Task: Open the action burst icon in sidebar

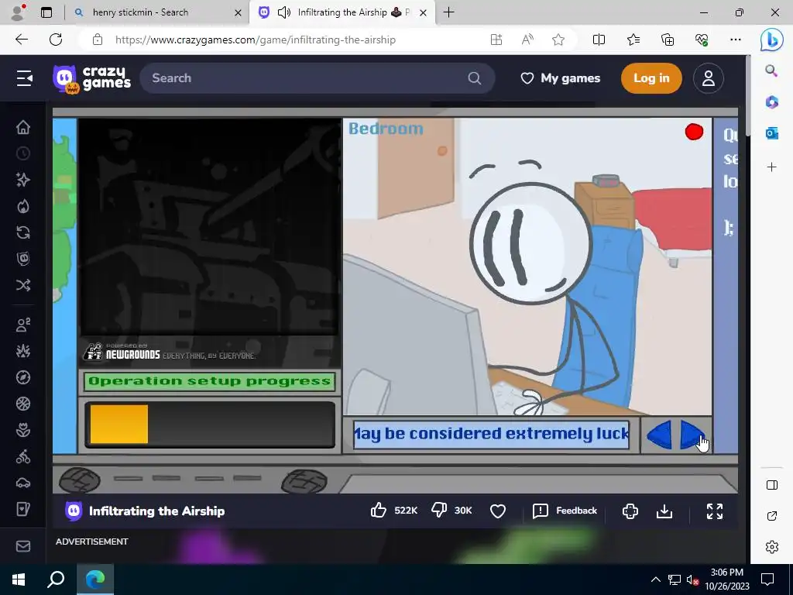Action: click(x=22, y=351)
